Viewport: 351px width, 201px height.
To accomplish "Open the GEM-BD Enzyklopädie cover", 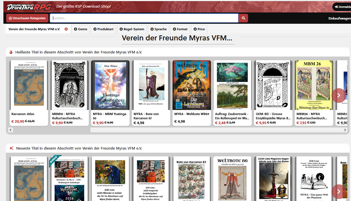I will point(273,85).
